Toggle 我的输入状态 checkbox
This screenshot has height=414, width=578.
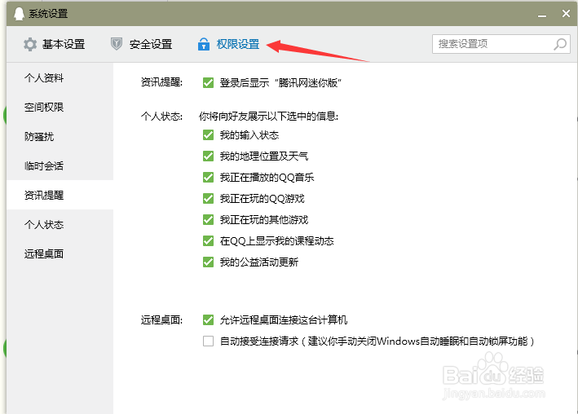(208, 135)
